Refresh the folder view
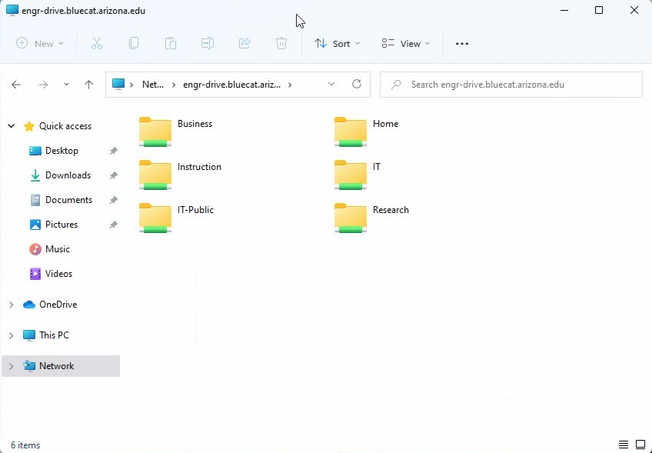652x453 pixels. click(357, 85)
